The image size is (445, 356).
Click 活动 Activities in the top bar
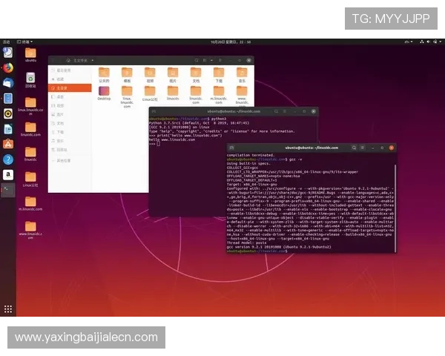click(5, 42)
